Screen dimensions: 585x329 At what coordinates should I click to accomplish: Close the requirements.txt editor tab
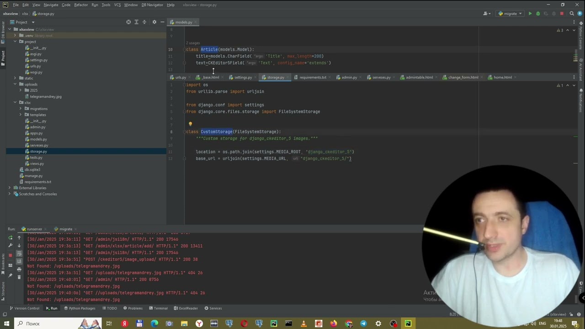click(330, 77)
